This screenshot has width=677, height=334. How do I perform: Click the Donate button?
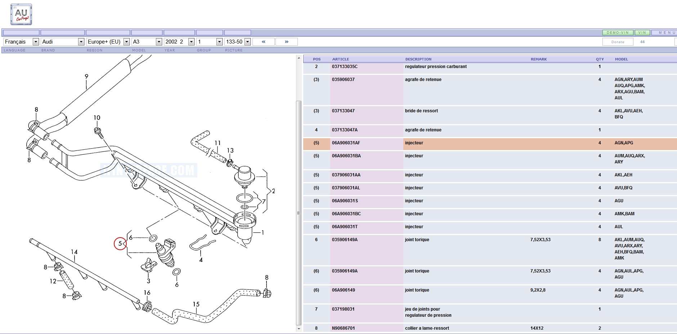618,42
